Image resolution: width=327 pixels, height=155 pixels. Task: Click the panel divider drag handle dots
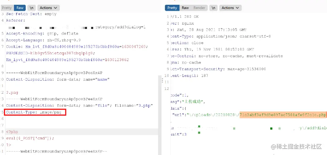[162, 80]
